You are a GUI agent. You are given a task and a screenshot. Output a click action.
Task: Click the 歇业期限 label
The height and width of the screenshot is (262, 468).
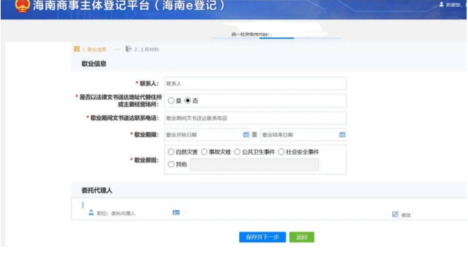point(146,135)
